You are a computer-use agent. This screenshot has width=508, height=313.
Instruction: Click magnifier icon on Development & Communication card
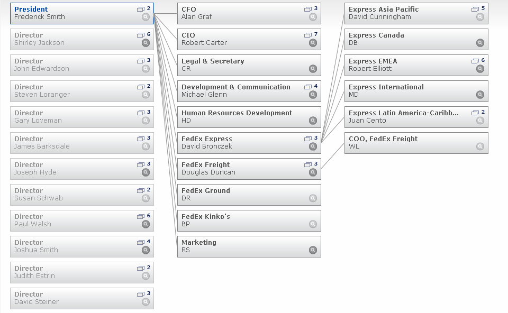(x=313, y=95)
